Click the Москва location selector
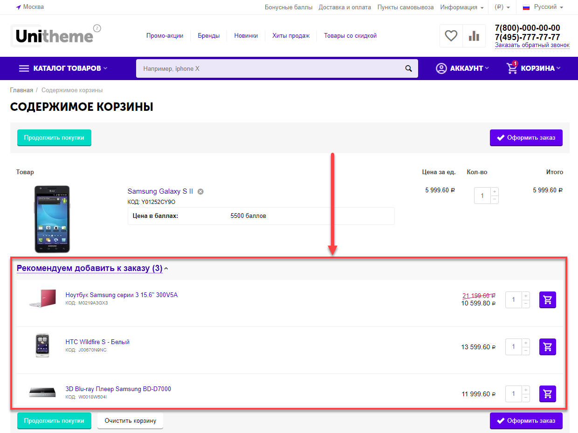Screen dimensions: 578x433 coord(30,7)
